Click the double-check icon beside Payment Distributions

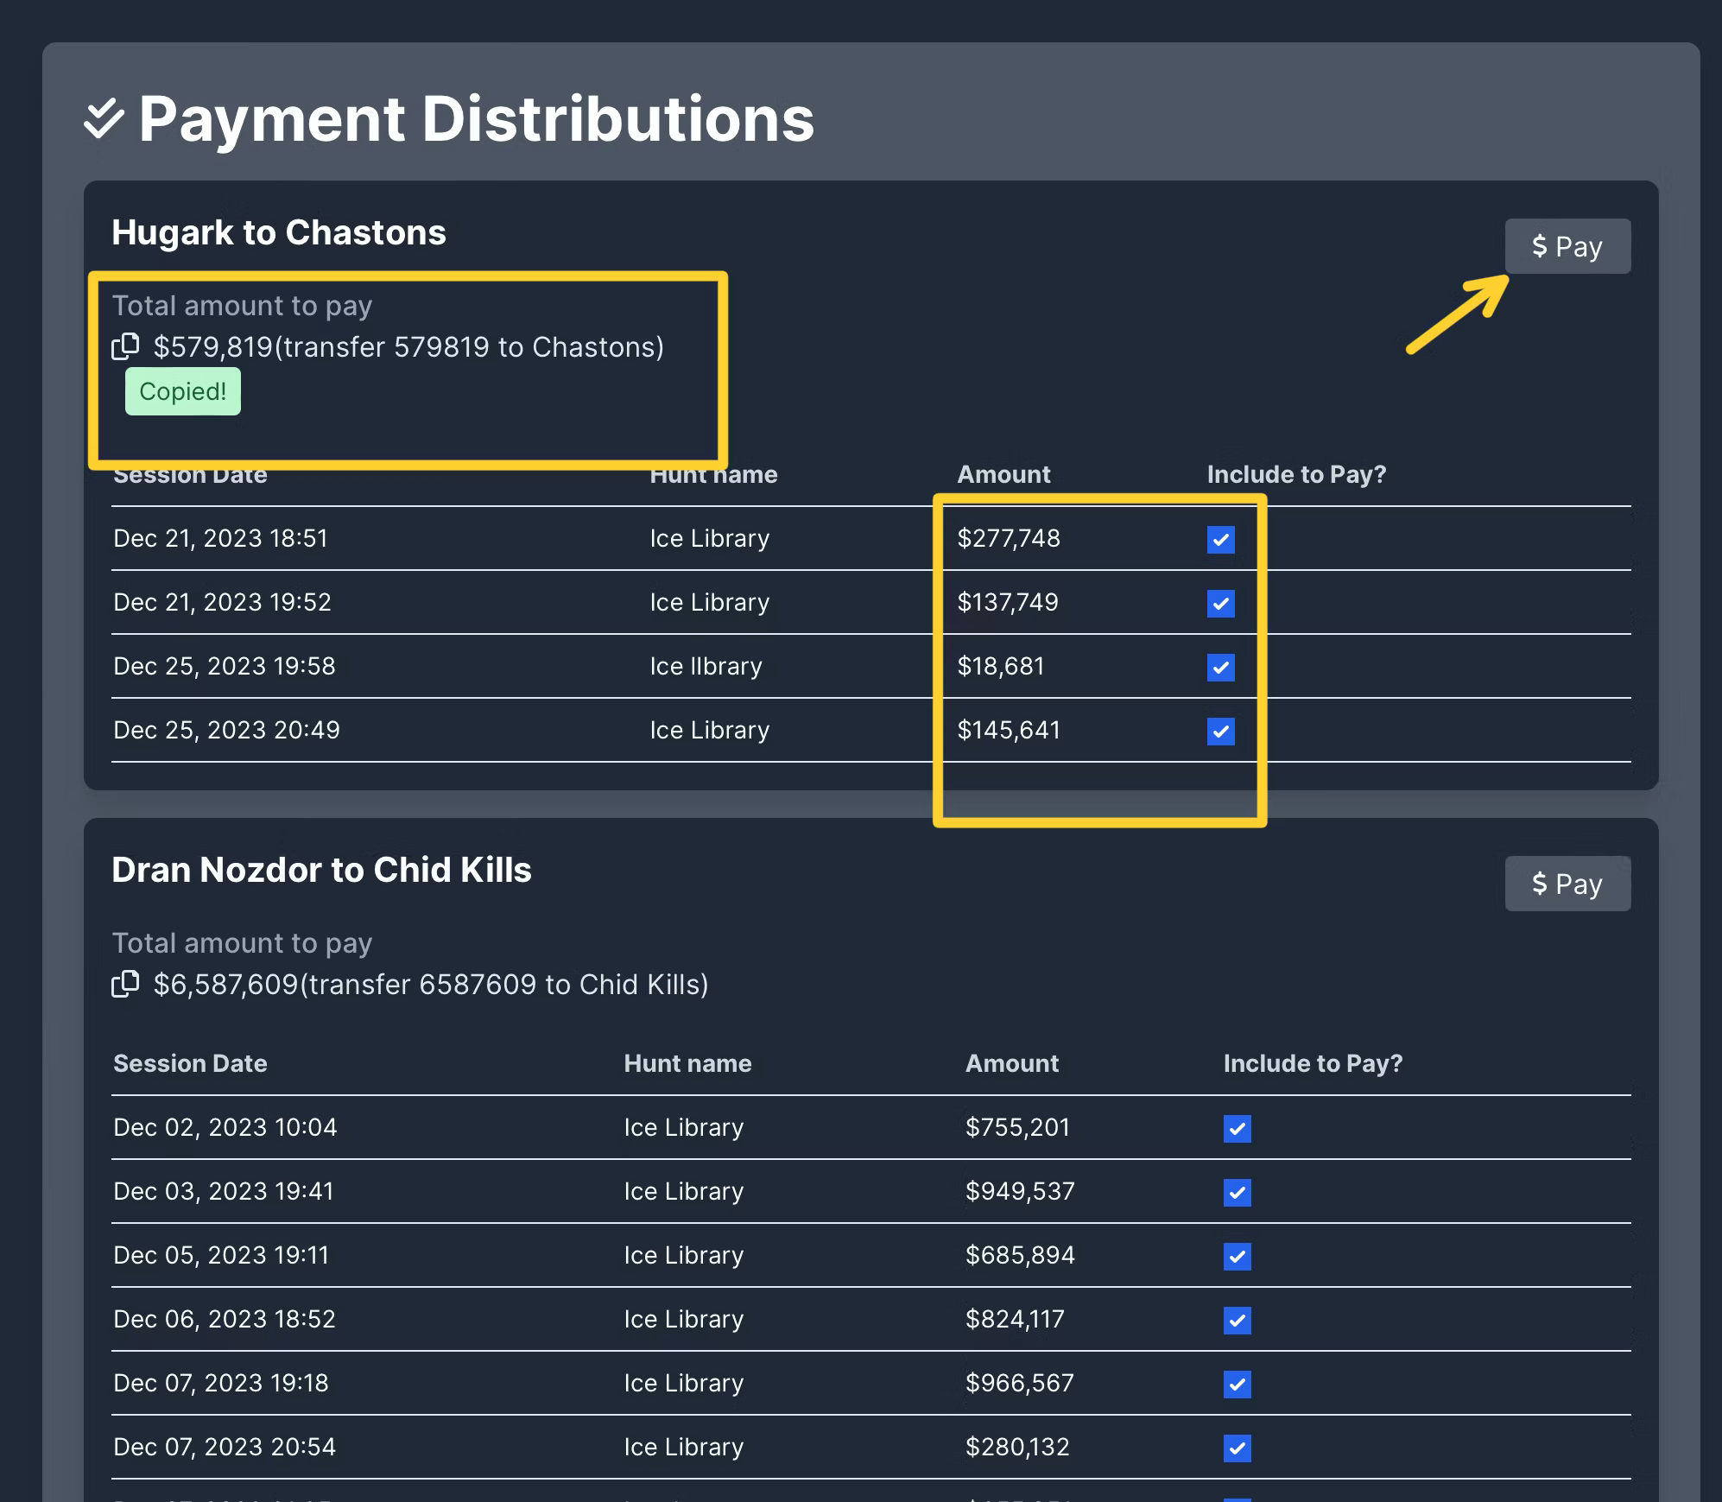(104, 118)
